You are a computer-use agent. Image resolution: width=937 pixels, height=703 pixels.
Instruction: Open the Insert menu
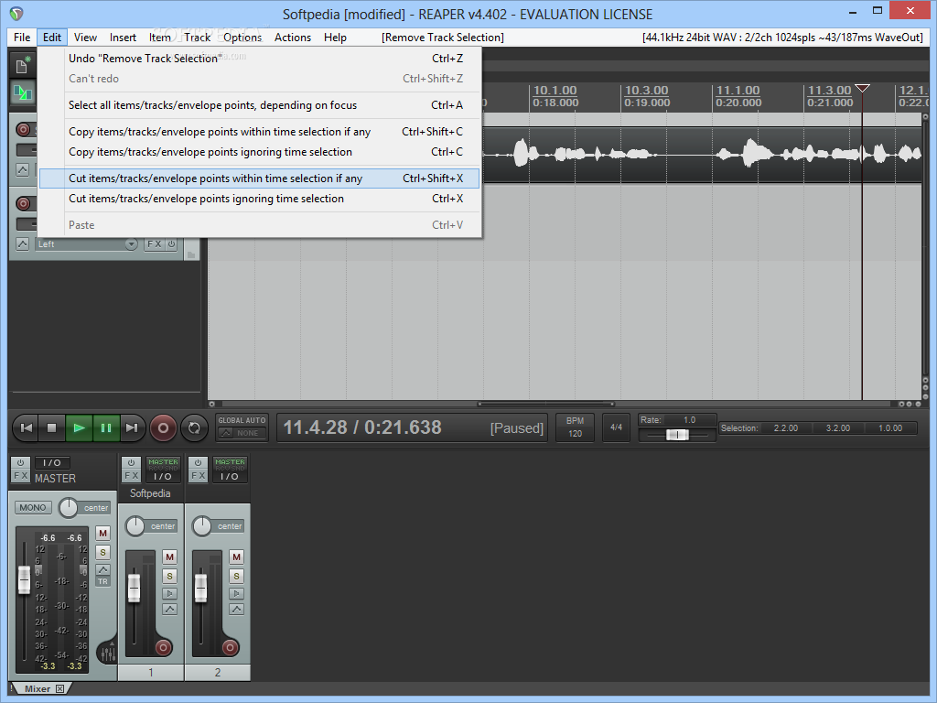123,37
